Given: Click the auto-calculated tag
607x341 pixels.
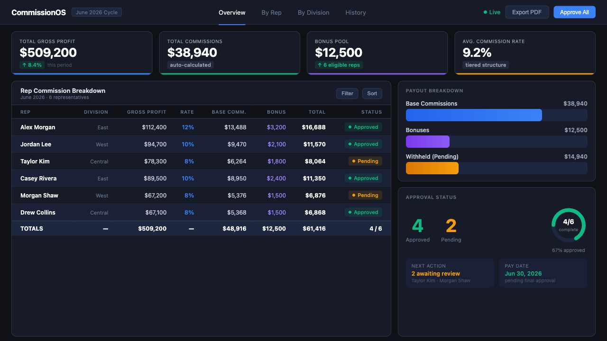Looking at the screenshot, I should (x=191, y=65).
